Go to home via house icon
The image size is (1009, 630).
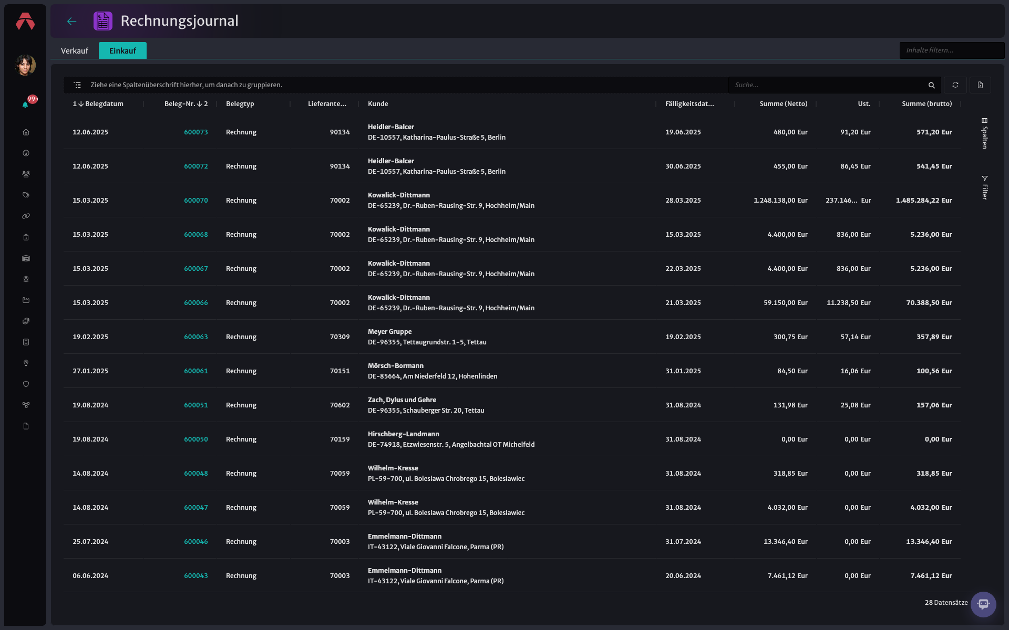26,132
